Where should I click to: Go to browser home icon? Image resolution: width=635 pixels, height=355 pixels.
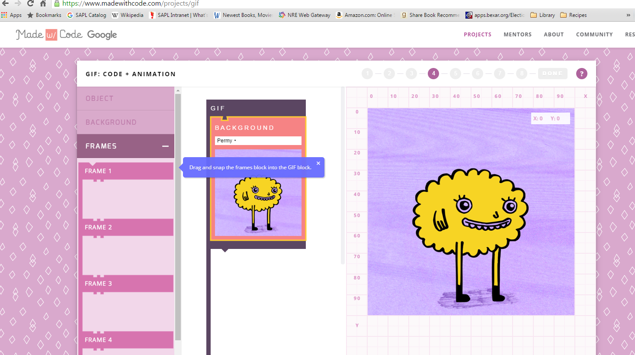(x=43, y=3)
